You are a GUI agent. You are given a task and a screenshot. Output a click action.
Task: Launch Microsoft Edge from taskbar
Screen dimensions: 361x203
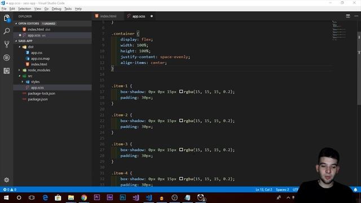point(45,197)
